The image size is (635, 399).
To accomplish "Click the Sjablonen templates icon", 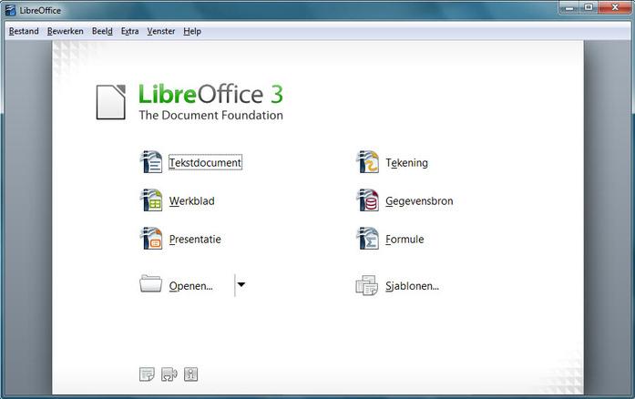I will [x=367, y=285].
